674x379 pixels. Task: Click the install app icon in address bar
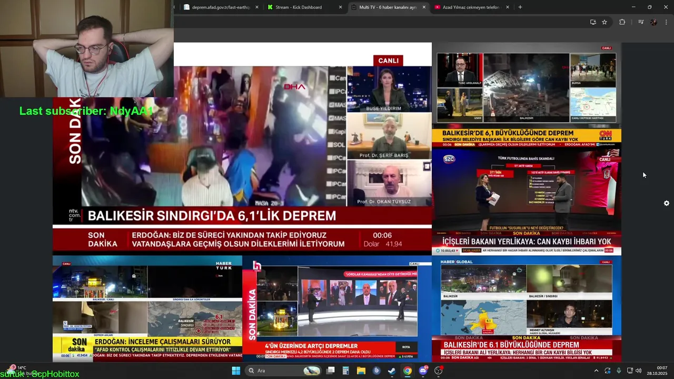[x=593, y=22]
